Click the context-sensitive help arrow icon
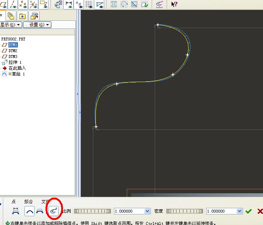This screenshot has width=263, height=225. tap(174, 4)
